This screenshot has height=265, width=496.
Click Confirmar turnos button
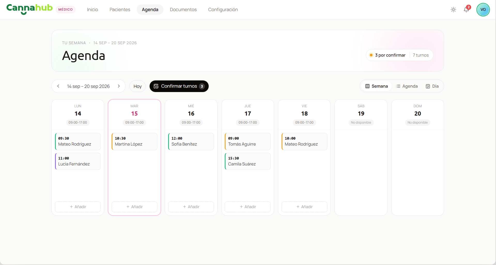point(179,86)
